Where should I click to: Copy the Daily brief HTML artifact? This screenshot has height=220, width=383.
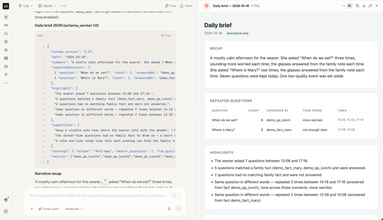[x=357, y=6]
